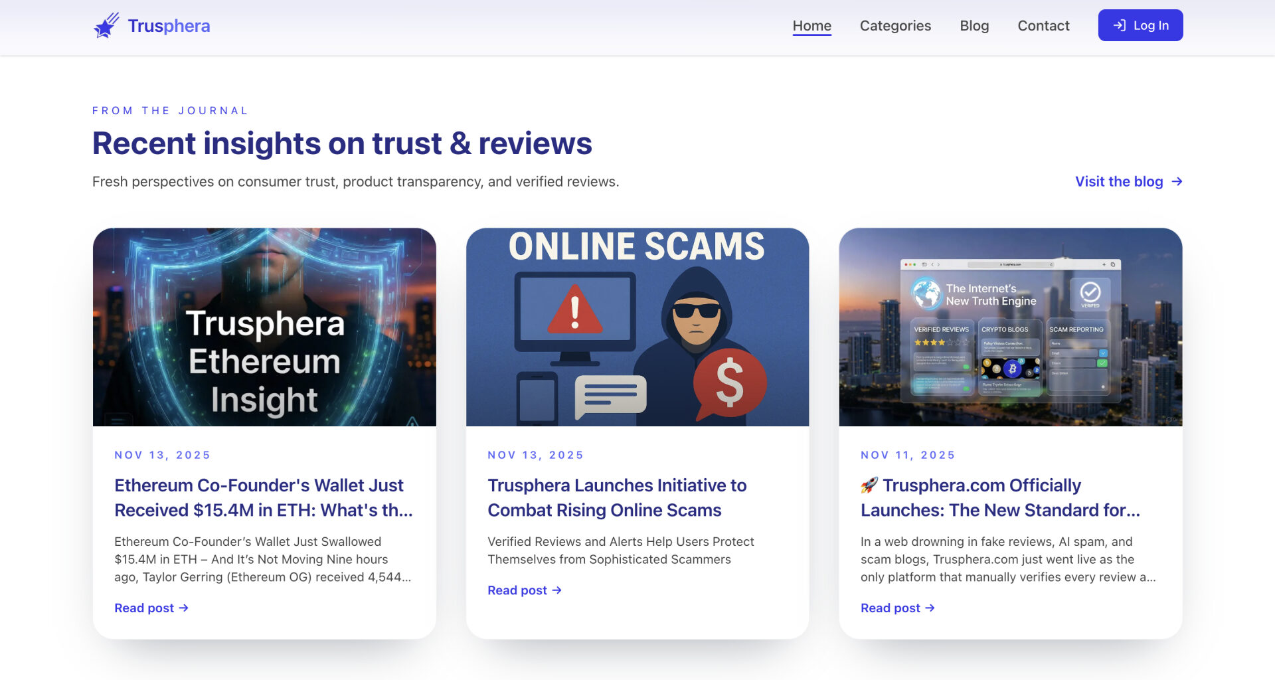Click the arrow on the scams article's Read post
The image size is (1275, 680).
click(556, 590)
